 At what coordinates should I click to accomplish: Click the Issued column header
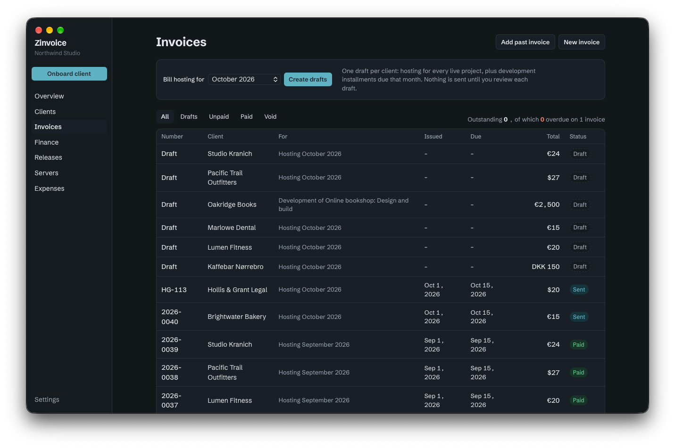click(x=433, y=137)
